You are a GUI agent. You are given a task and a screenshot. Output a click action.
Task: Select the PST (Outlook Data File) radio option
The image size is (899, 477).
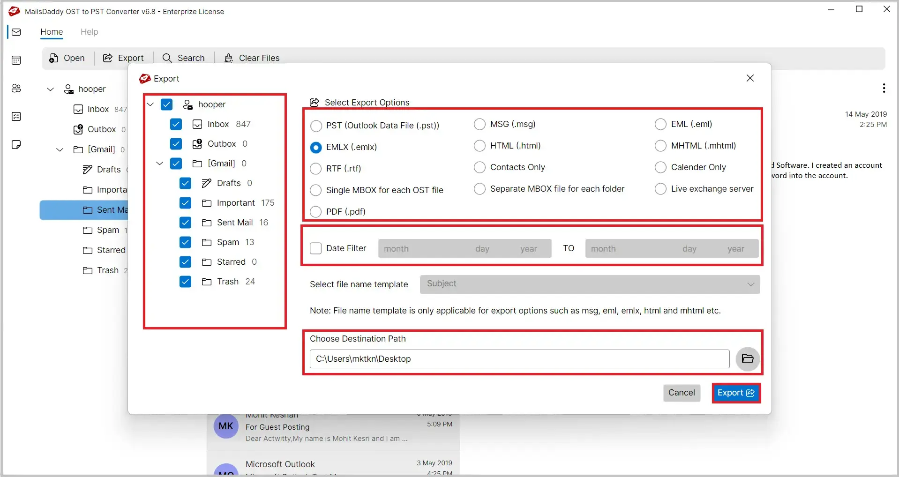tap(316, 126)
